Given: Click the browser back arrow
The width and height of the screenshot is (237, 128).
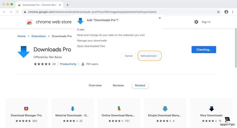Looking at the screenshot, I should click(x=4, y=12).
